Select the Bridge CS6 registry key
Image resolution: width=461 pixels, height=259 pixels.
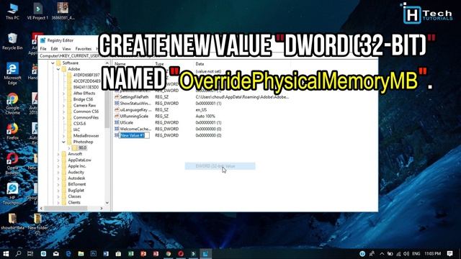pyautogui.click(x=84, y=99)
